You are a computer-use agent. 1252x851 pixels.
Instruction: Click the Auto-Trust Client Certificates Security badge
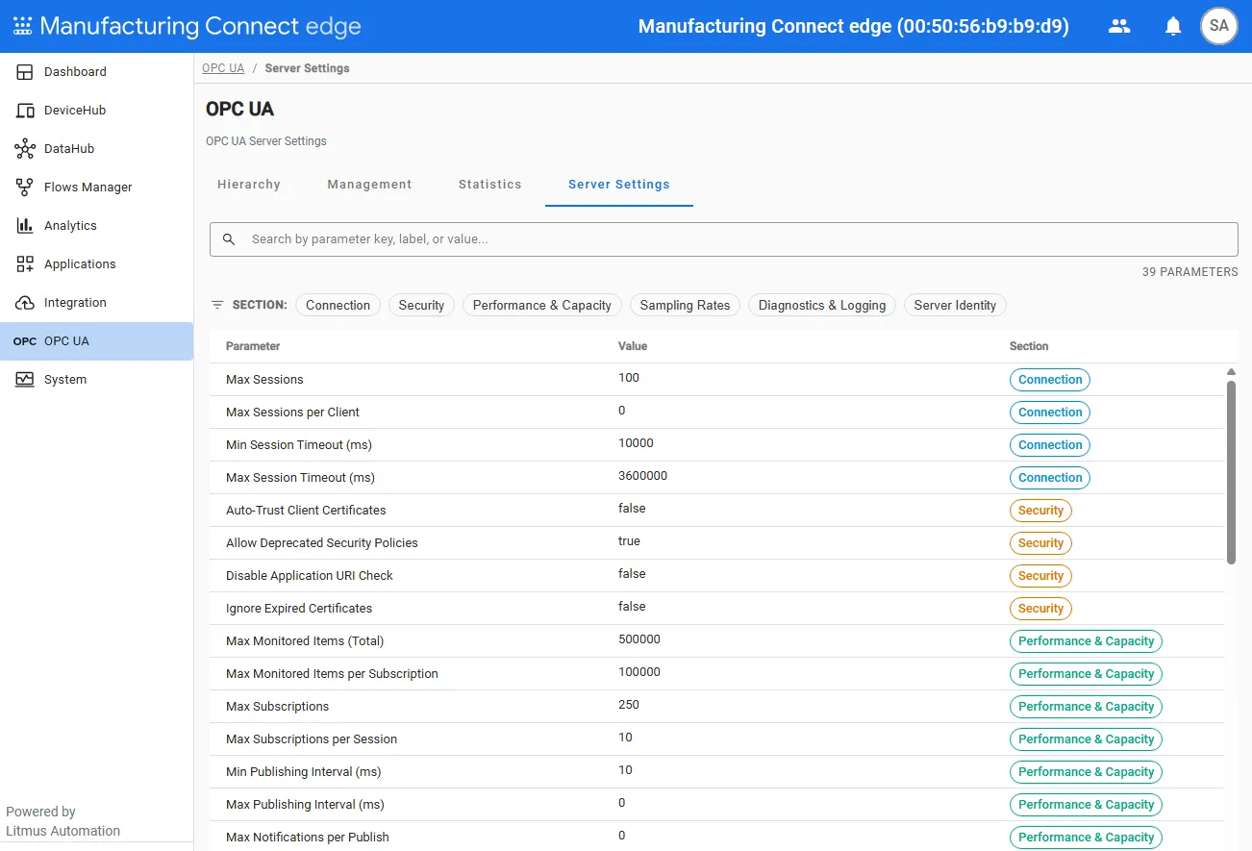pyautogui.click(x=1040, y=511)
